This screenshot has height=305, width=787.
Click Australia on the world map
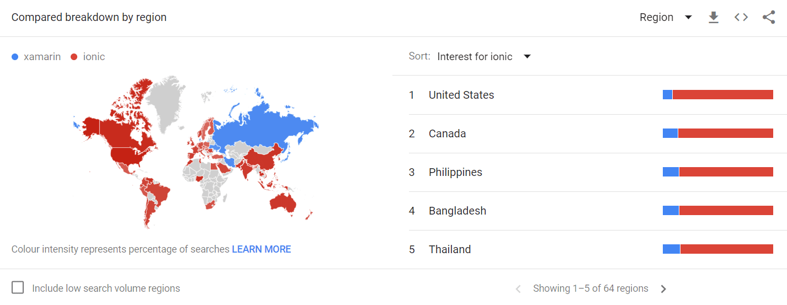coord(283,203)
